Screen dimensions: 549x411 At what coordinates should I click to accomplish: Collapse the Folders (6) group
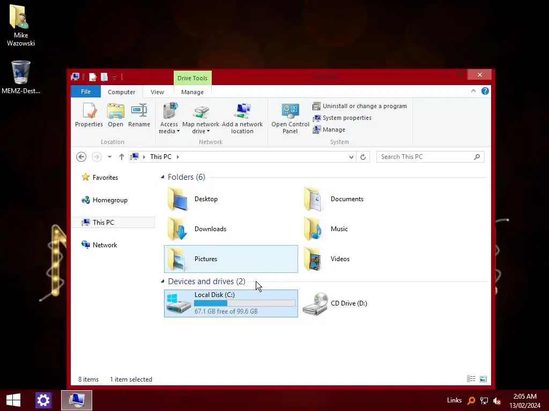click(x=162, y=177)
